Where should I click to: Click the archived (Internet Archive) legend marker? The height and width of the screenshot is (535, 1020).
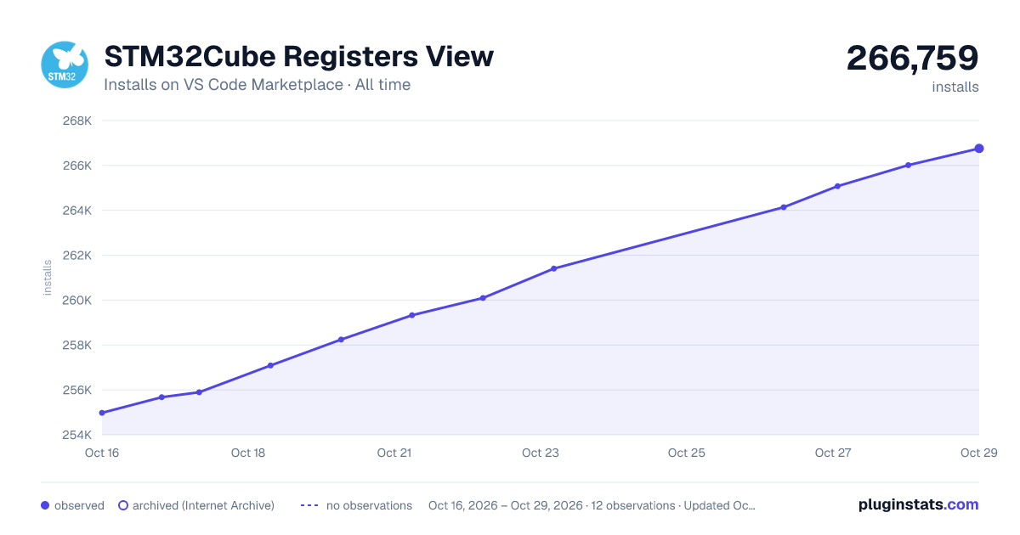(122, 505)
